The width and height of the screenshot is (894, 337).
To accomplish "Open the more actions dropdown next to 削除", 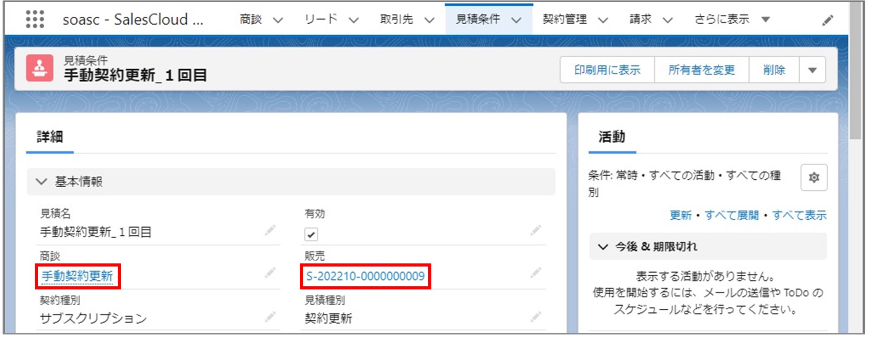I will [812, 70].
